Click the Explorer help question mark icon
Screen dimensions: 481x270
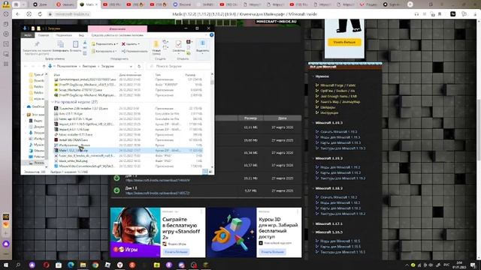(x=211, y=35)
